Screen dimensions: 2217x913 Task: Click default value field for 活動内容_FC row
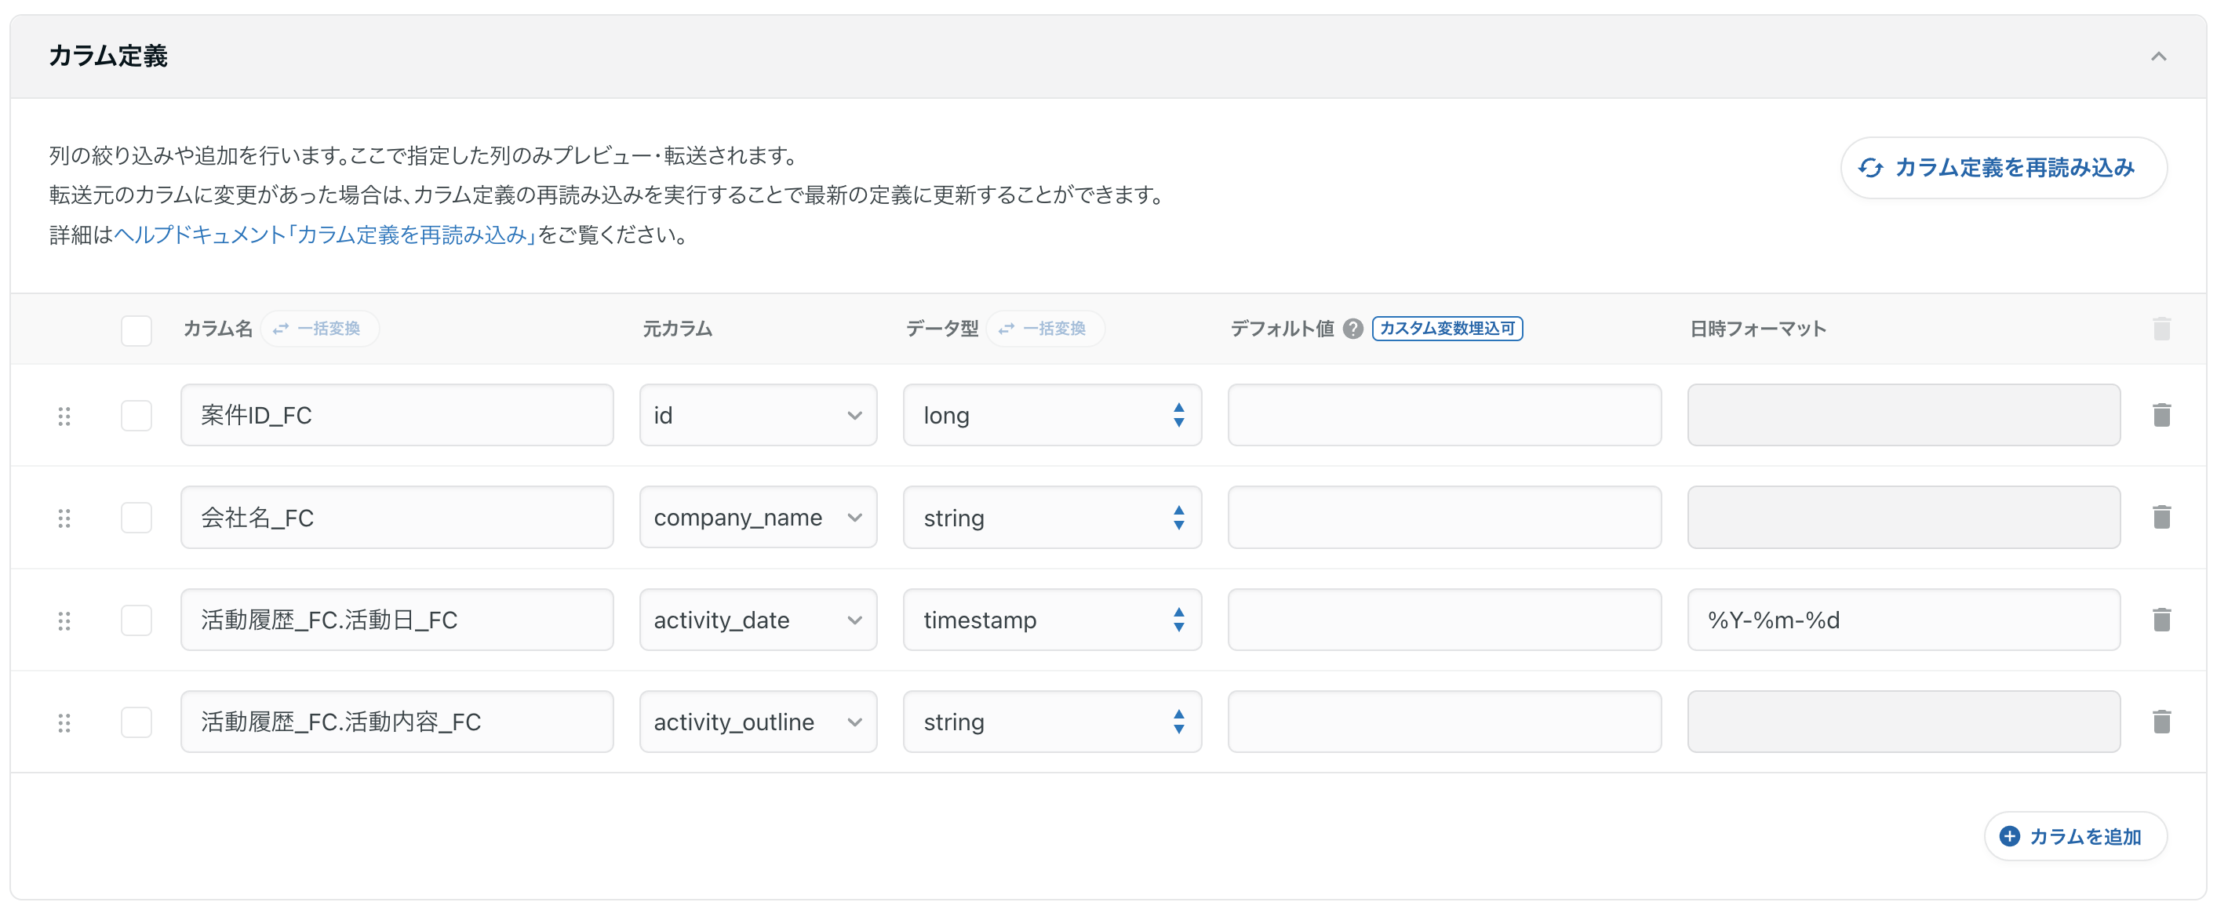pyautogui.click(x=1444, y=723)
